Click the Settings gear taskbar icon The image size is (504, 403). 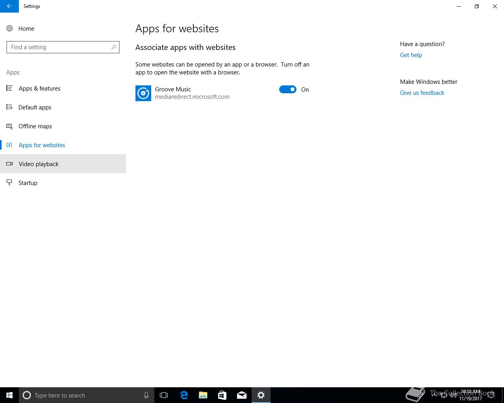[x=261, y=395]
